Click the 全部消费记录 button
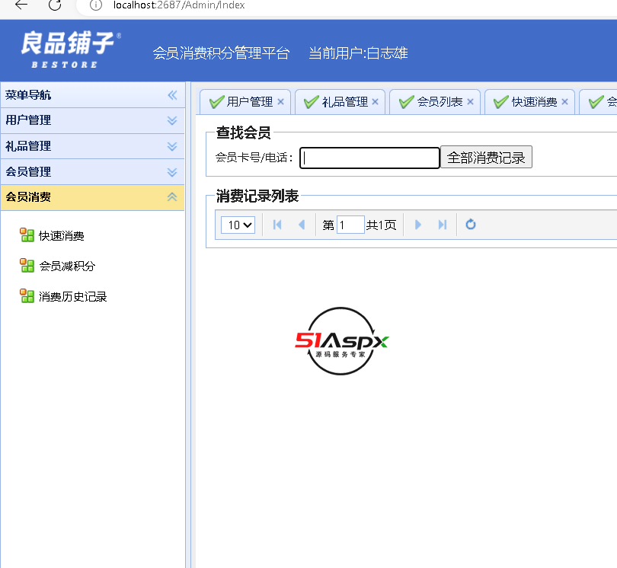617x568 pixels. click(x=486, y=158)
